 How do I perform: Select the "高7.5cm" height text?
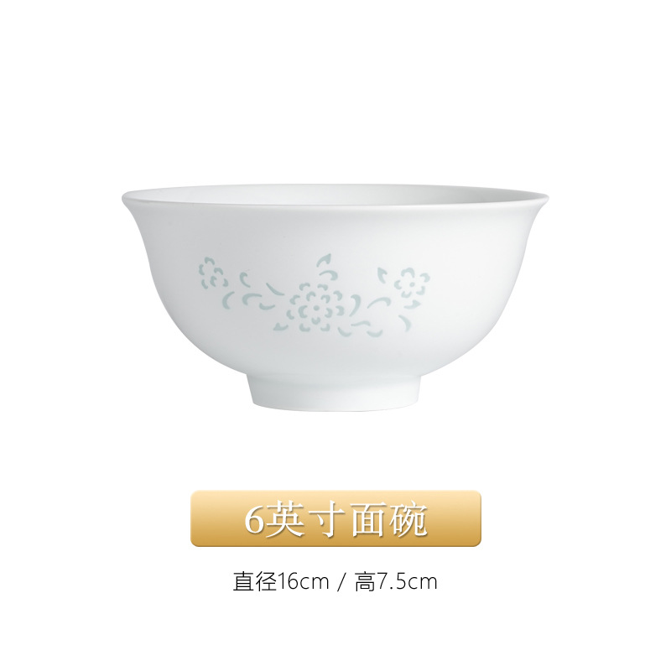(x=396, y=582)
